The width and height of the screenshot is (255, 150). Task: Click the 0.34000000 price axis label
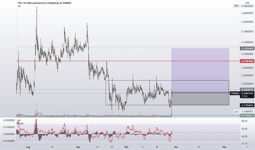tap(247, 42)
